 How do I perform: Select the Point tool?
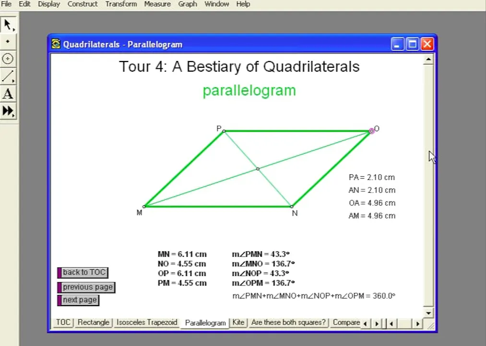tap(8, 41)
